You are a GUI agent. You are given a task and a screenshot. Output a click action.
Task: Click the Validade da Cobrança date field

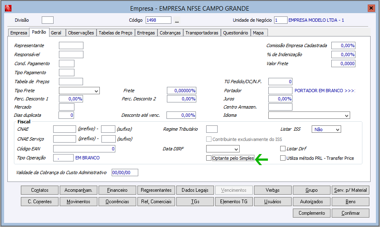tap(125, 173)
